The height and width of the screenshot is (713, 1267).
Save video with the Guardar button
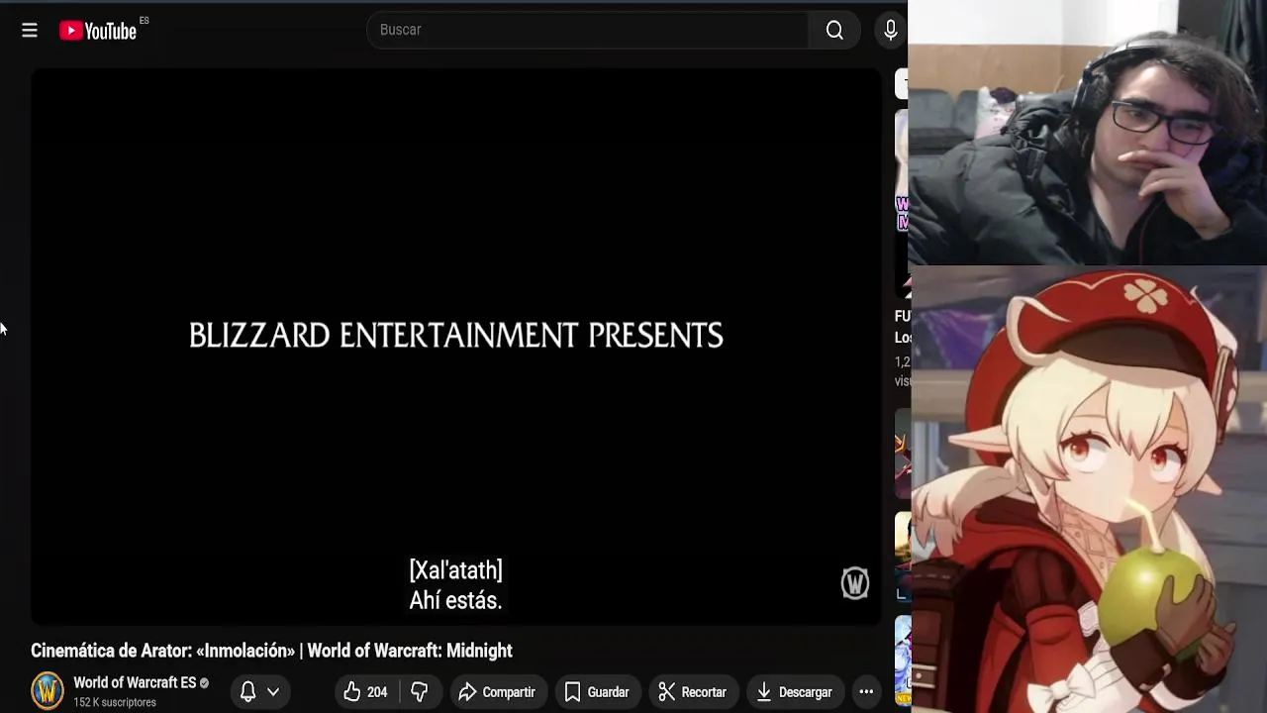point(596,692)
